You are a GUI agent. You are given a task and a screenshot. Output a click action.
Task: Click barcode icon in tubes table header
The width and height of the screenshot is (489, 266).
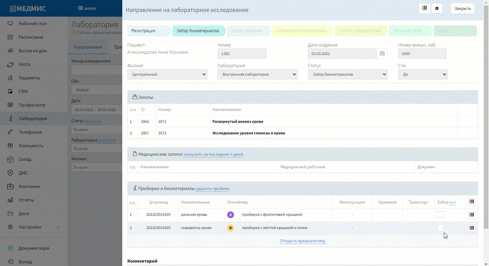coord(472,202)
